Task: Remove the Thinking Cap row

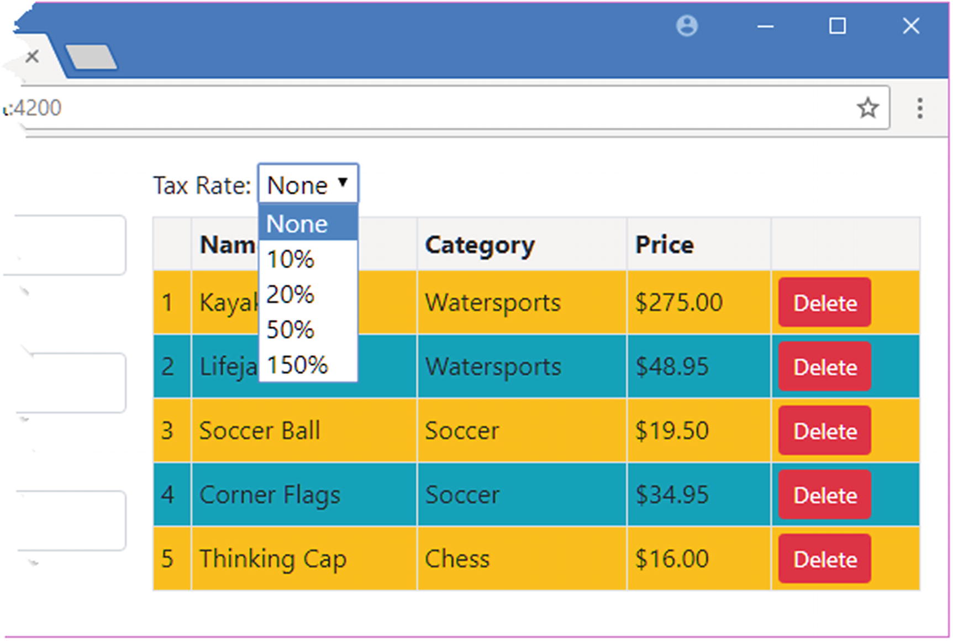Action: 824,559
